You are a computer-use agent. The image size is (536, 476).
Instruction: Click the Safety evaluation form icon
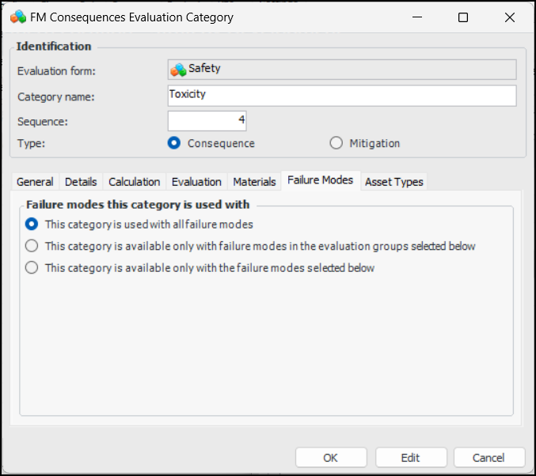click(178, 70)
